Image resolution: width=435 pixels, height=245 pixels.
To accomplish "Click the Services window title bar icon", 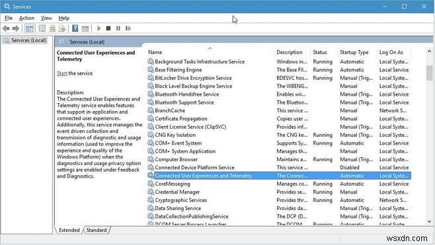I will pyautogui.click(x=7, y=6).
